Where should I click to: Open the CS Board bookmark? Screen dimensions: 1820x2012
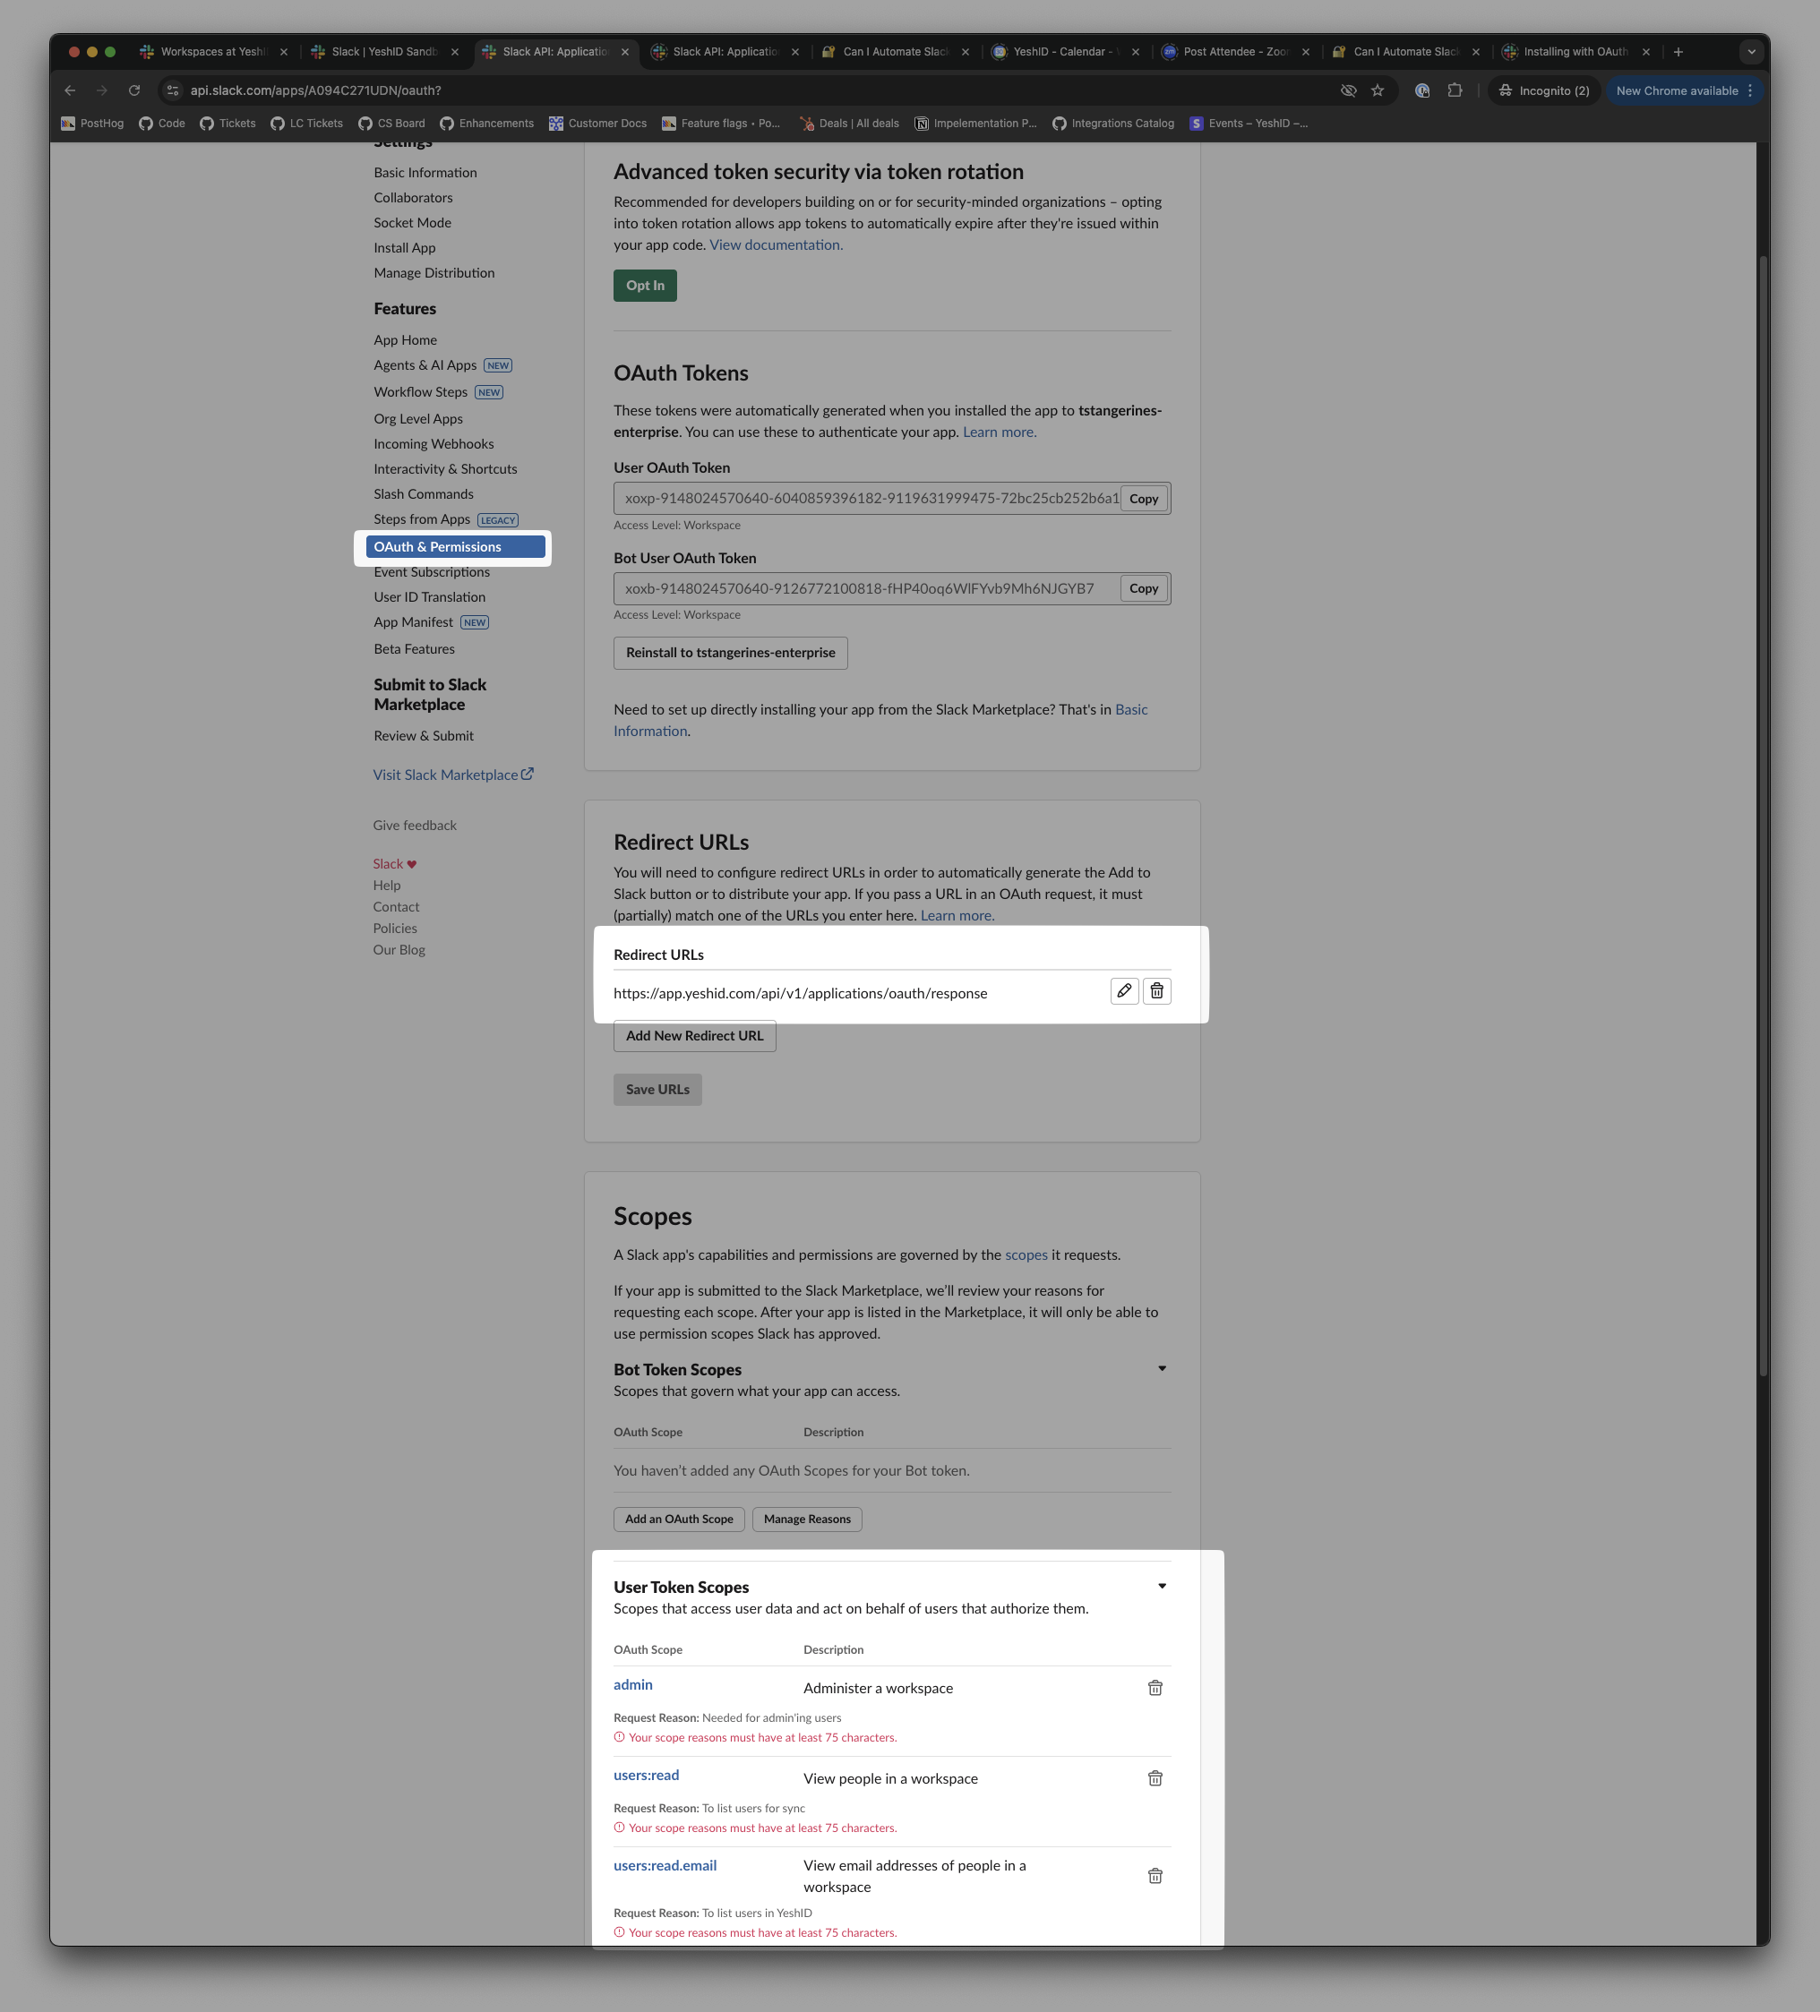[x=391, y=124]
